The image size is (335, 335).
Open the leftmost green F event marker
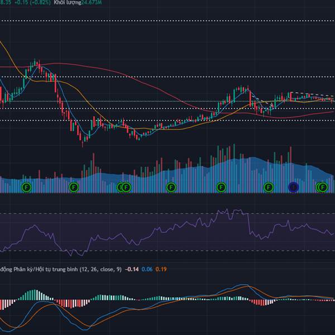[26, 188]
